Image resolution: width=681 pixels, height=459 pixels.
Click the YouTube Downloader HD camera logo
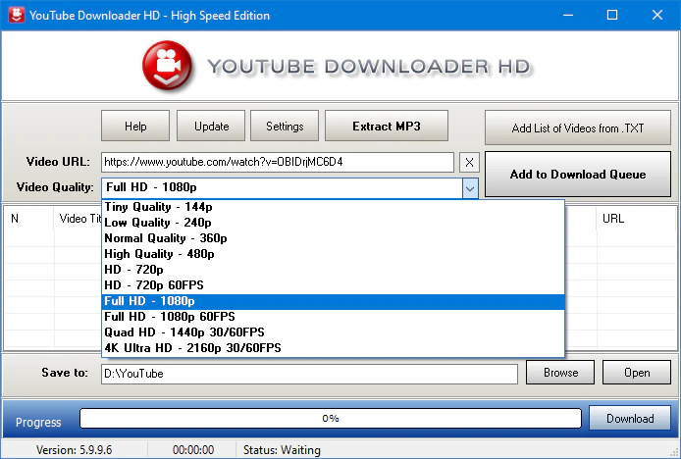click(170, 66)
